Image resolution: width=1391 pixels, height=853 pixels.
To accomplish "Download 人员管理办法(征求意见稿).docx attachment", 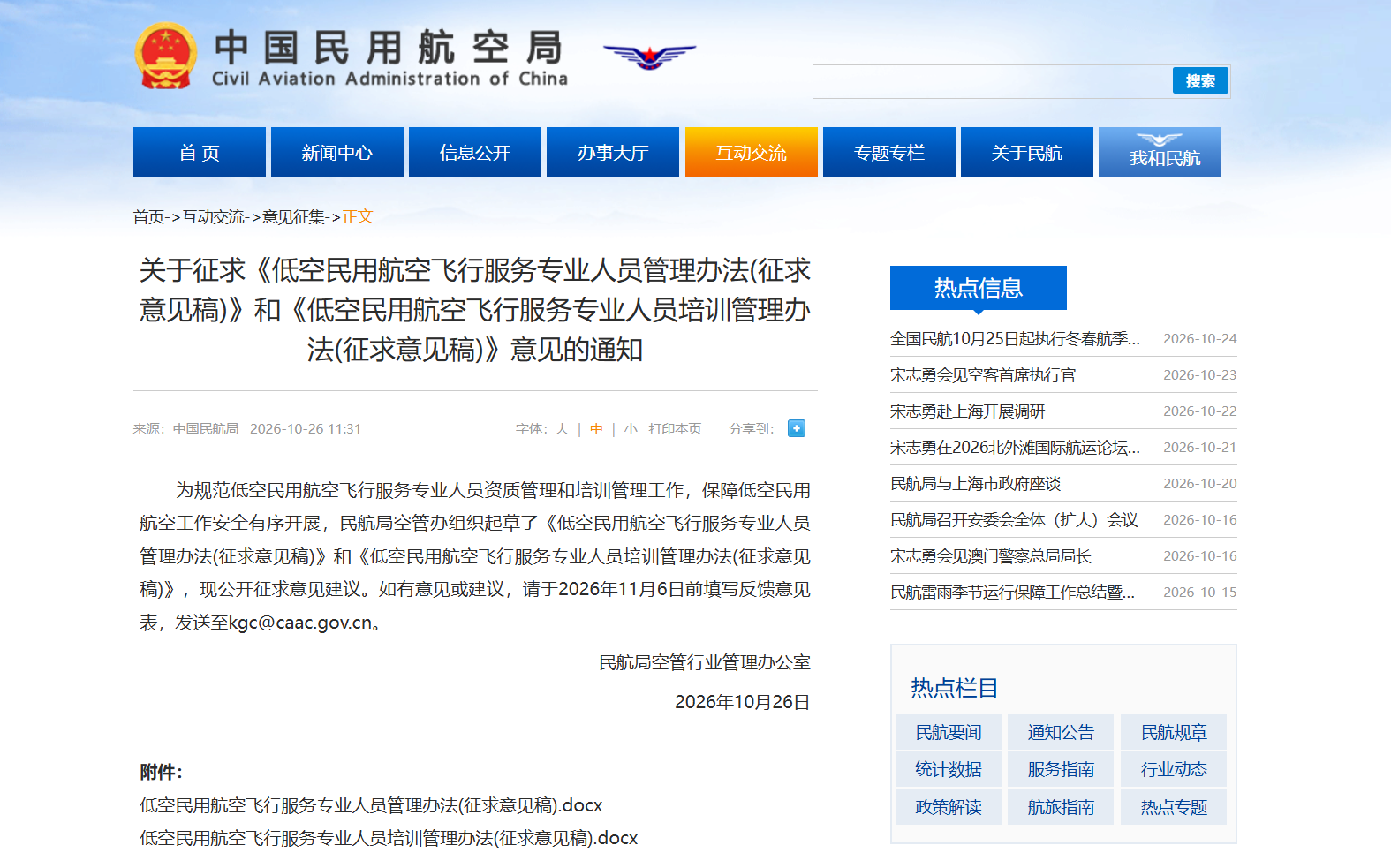I will 371,805.
